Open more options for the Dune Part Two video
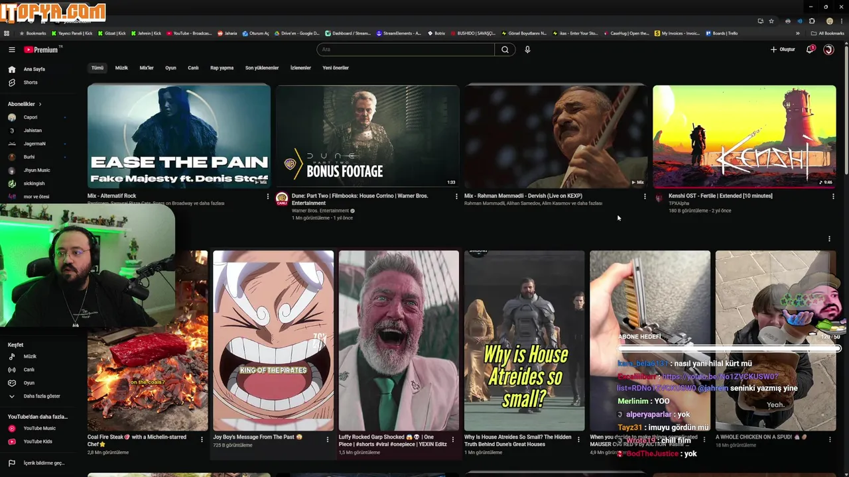This screenshot has width=849, height=477. pyautogui.click(x=456, y=196)
